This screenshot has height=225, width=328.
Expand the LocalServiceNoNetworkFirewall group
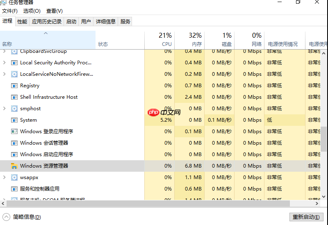(x=4, y=74)
